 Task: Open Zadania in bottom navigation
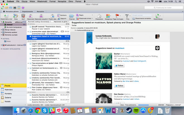coord(13,97)
